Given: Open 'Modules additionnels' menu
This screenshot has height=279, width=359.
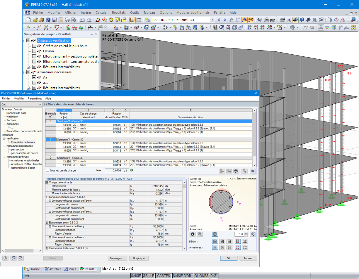Looking at the screenshot, I should coord(193,13).
